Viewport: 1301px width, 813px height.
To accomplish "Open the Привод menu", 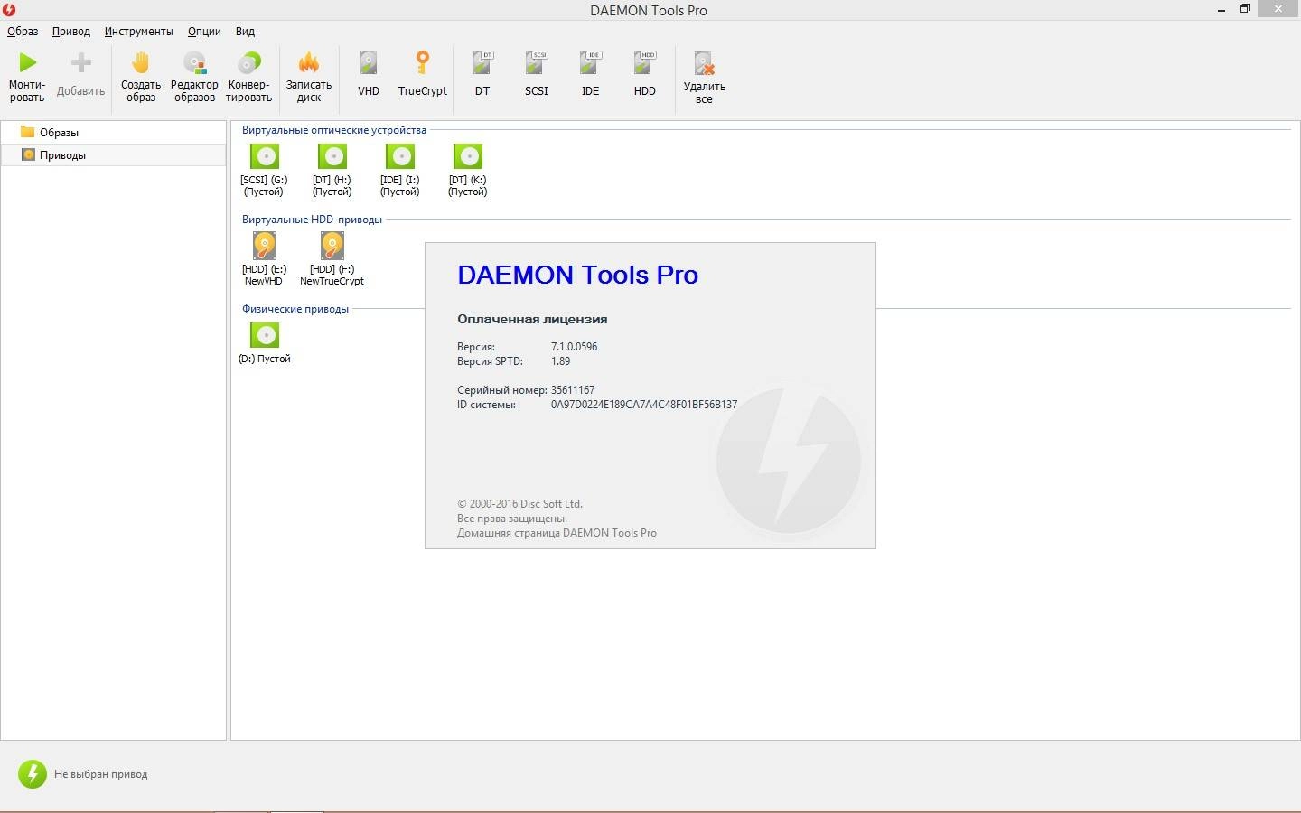I will pos(71,31).
